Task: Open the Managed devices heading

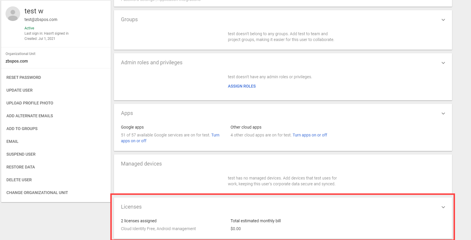Action: (141, 164)
